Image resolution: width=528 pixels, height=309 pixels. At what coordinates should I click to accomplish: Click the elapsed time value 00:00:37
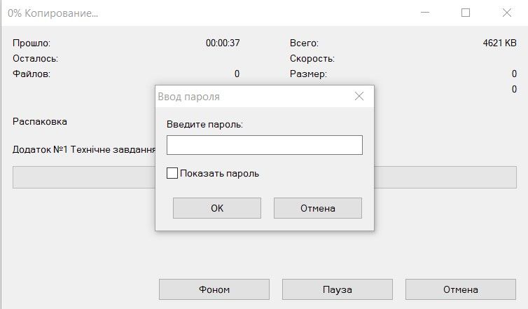point(223,43)
